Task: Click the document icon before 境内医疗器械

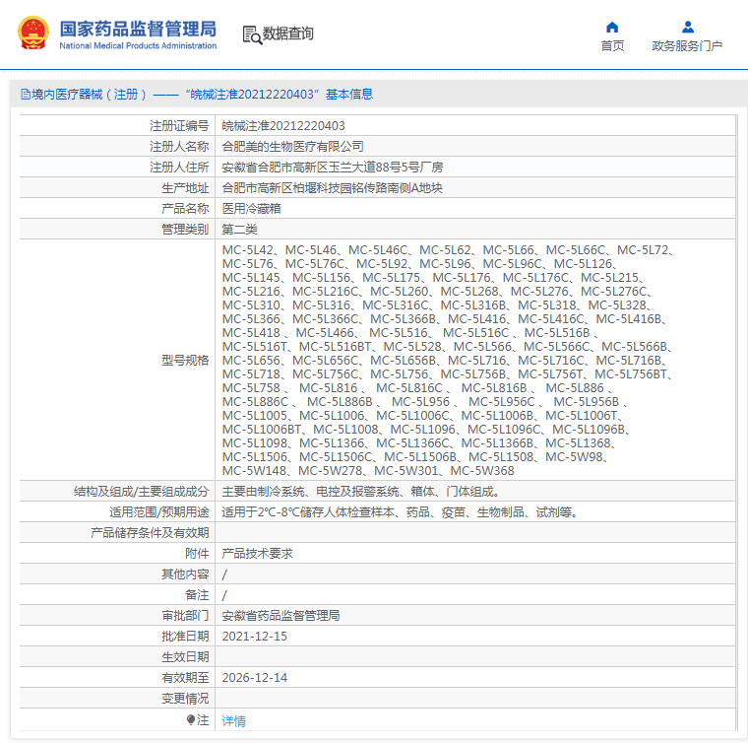Action: pos(26,94)
